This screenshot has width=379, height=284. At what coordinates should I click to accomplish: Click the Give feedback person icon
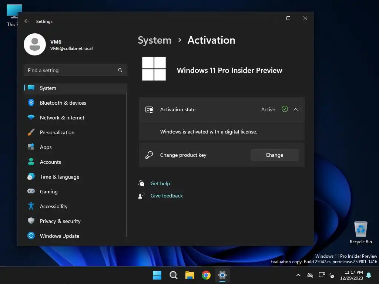[141, 196]
